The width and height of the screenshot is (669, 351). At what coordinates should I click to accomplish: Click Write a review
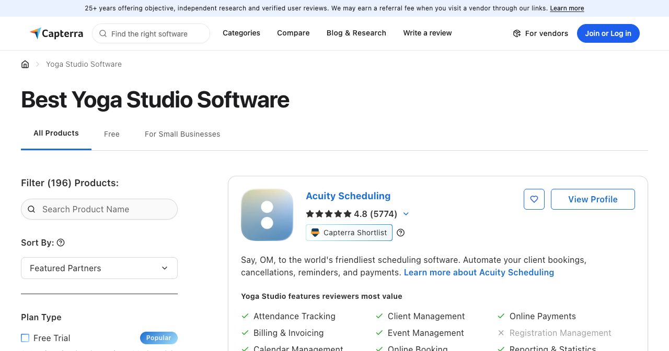pos(428,33)
